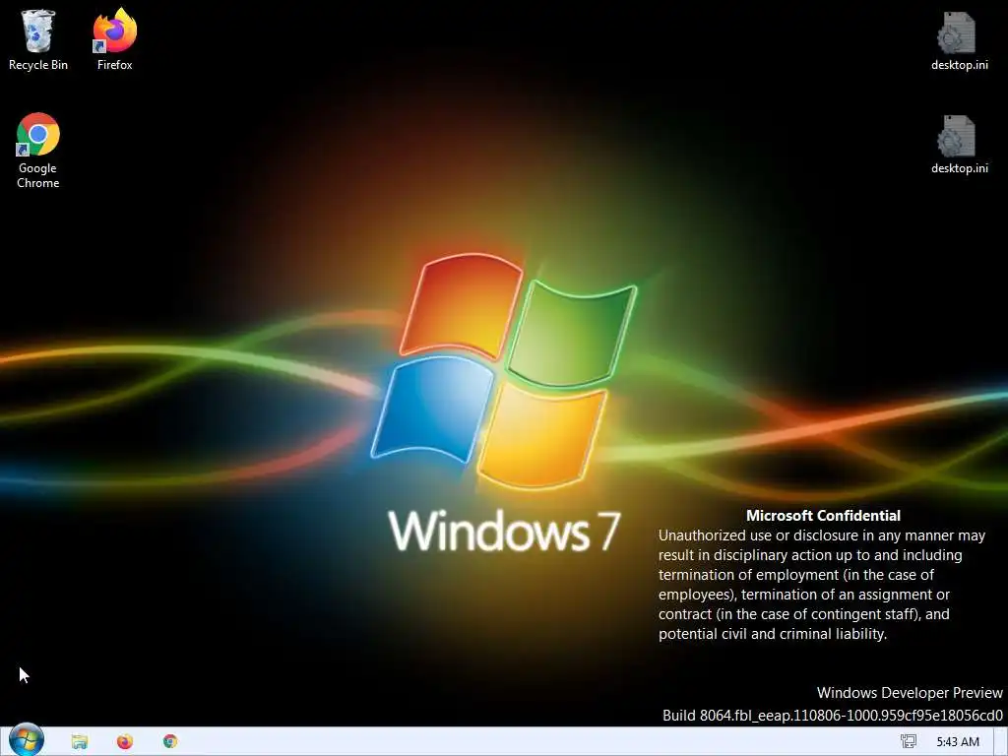Select the Google Chrome desktop shortcut
The height and width of the screenshot is (756, 1008).
point(38,151)
